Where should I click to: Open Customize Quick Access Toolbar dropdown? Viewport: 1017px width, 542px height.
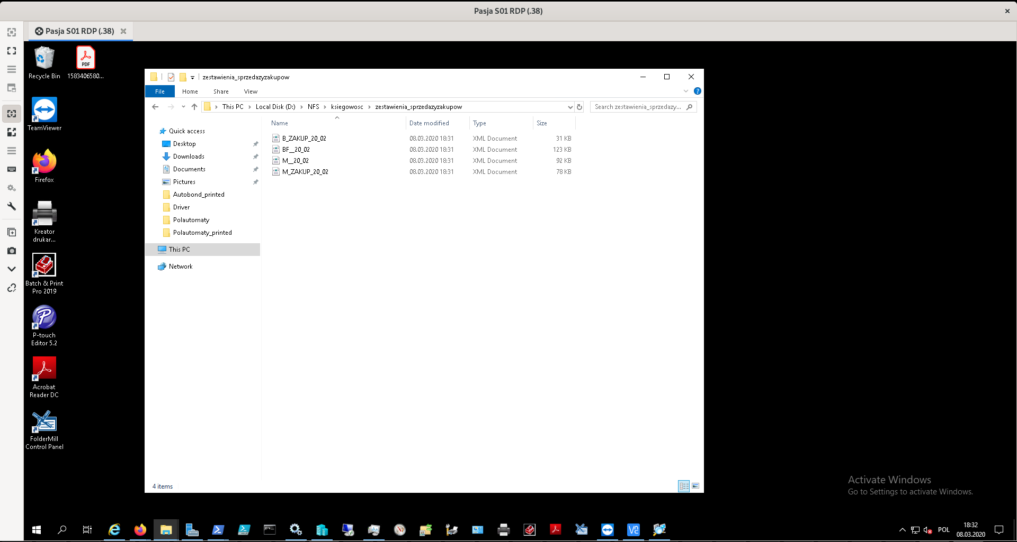pyautogui.click(x=192, y=77)
